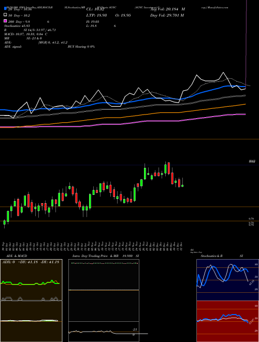Click the 'LTP: 18.93' value
259x342 pixels.
pos(96,16)
